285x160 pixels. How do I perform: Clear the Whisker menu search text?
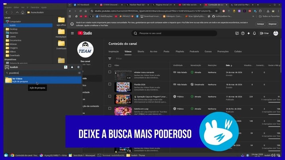(x=79, y=73)
